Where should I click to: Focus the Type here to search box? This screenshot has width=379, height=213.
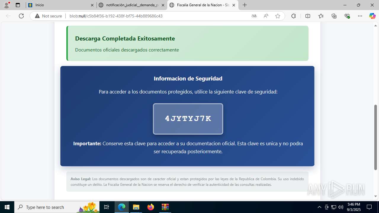(57, 207)
